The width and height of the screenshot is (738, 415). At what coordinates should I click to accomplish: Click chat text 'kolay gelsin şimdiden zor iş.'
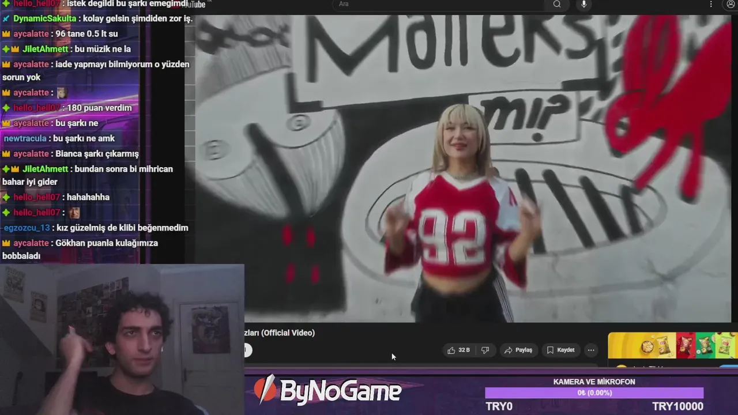(x=138, y=18)
